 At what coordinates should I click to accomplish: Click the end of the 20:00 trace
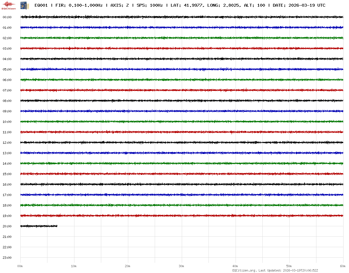(57, 226)
